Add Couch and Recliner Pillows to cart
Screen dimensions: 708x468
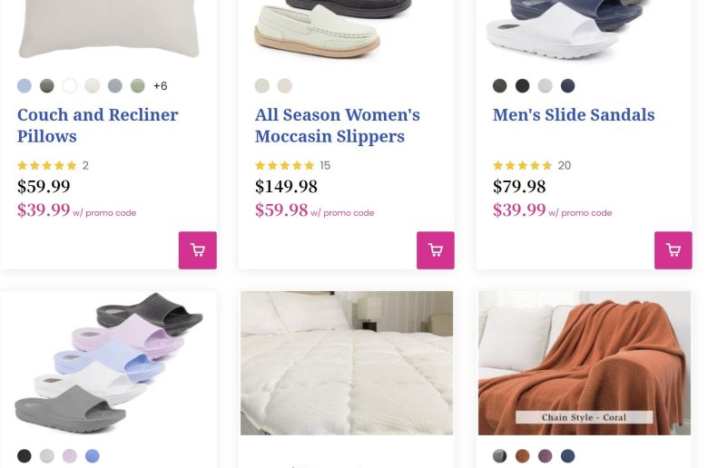point(197,250)
